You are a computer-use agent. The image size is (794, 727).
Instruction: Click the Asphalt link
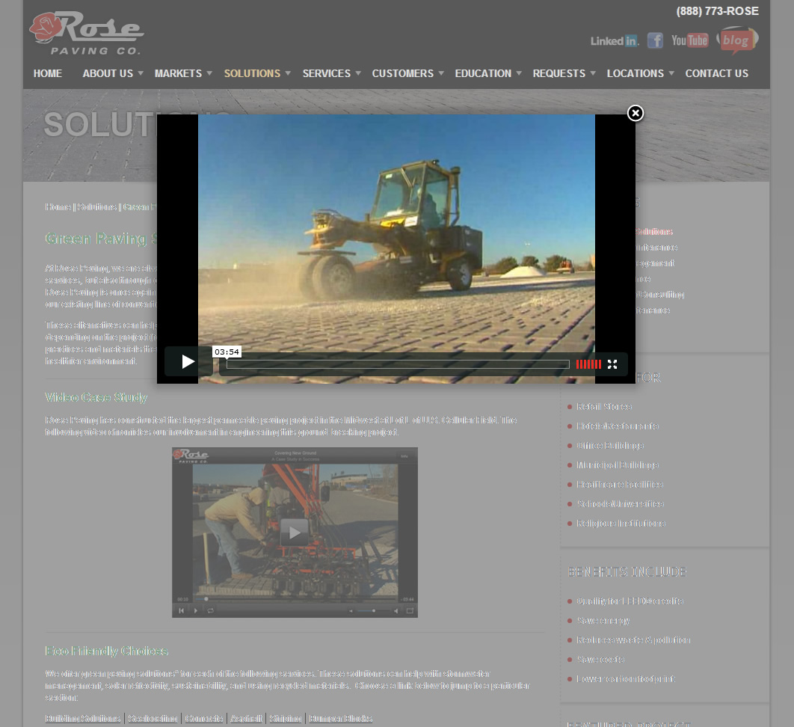click(246, 718)
